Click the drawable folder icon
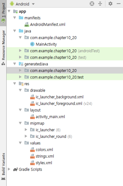Screen dimensions: 123x186 coord(27,90)
